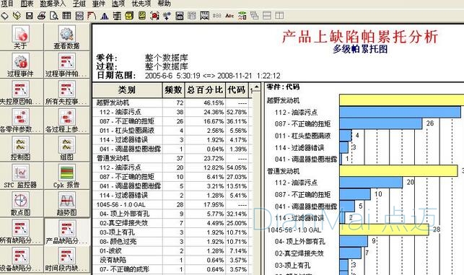Open the 趋势图 trend chart button
The image size is (464, 275).
66,204
